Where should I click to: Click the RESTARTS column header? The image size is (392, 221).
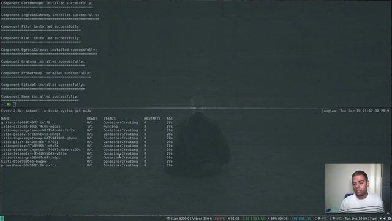point(152,118)
